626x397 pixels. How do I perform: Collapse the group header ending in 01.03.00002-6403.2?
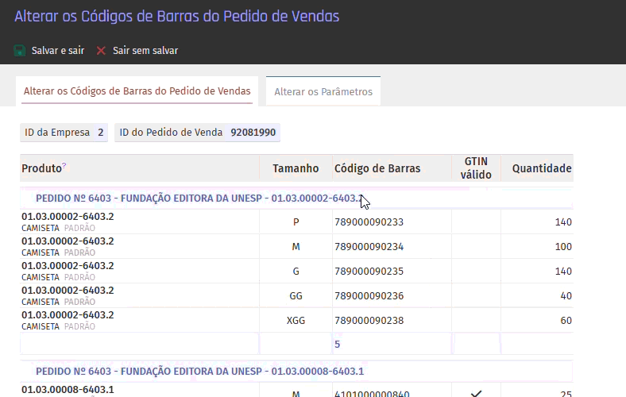point(199,198)
